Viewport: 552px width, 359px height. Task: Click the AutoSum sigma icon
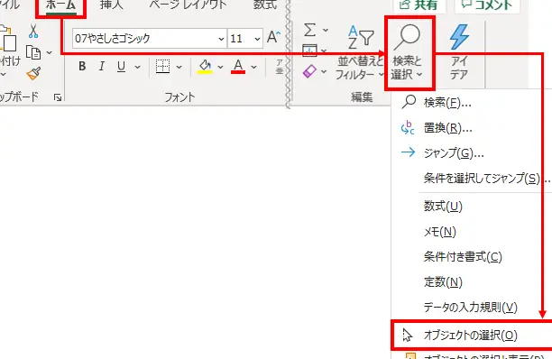(309, 30)
